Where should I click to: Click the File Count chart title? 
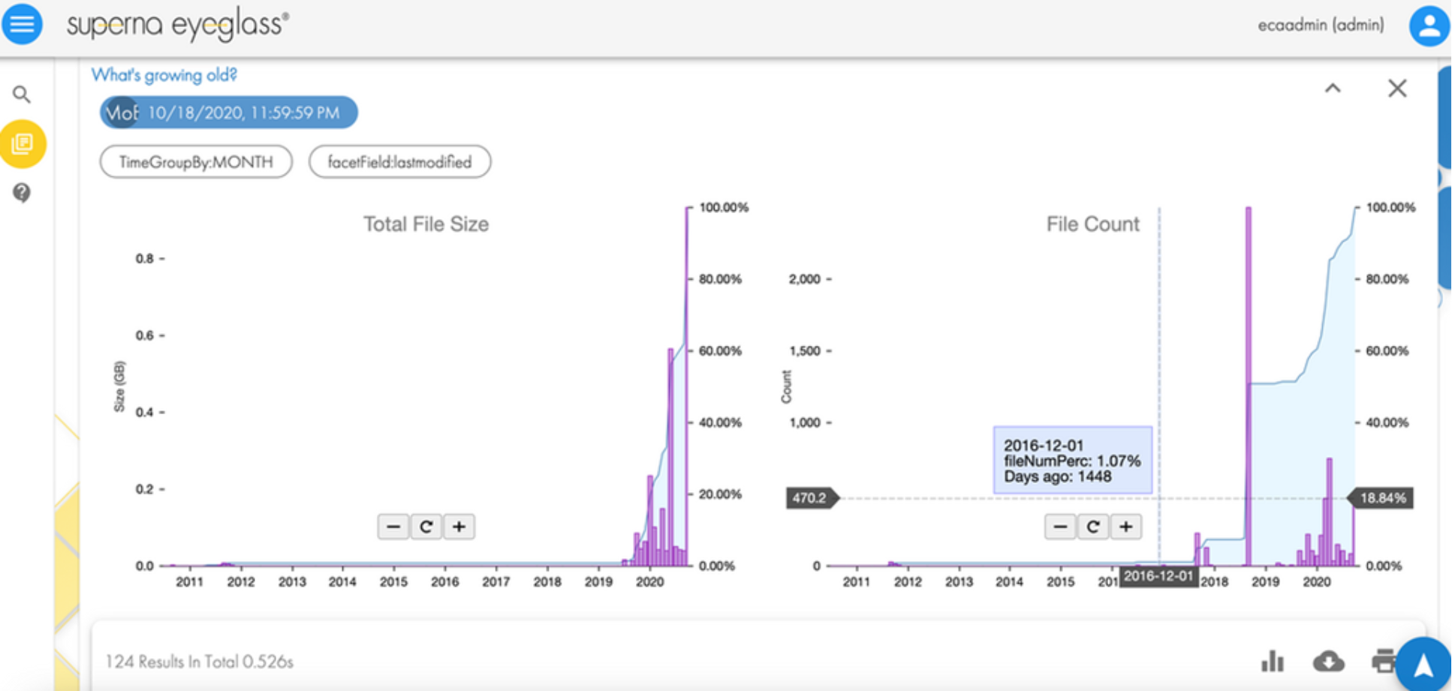pyautogui.click(x=1092, y=224)
